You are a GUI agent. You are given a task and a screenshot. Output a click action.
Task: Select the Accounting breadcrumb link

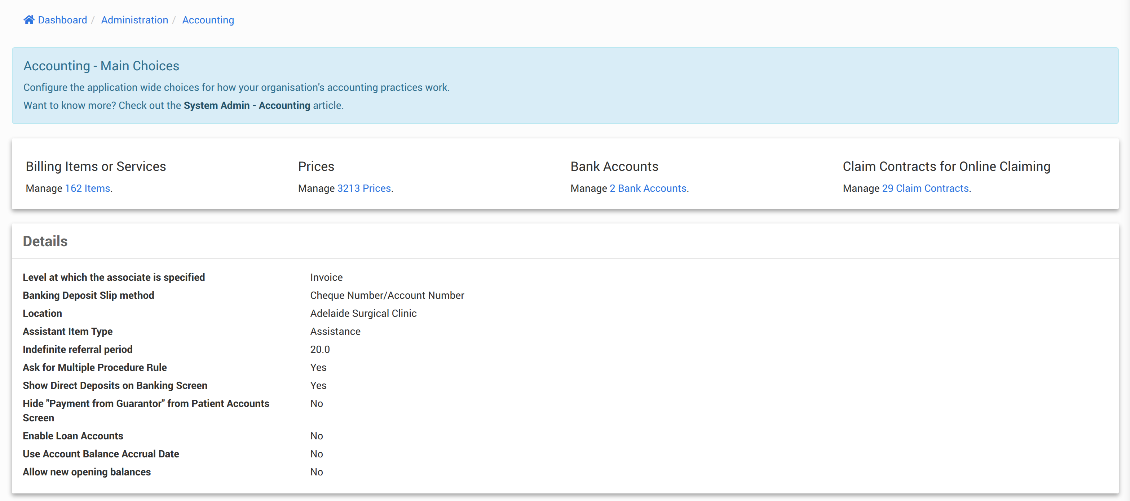208,20
